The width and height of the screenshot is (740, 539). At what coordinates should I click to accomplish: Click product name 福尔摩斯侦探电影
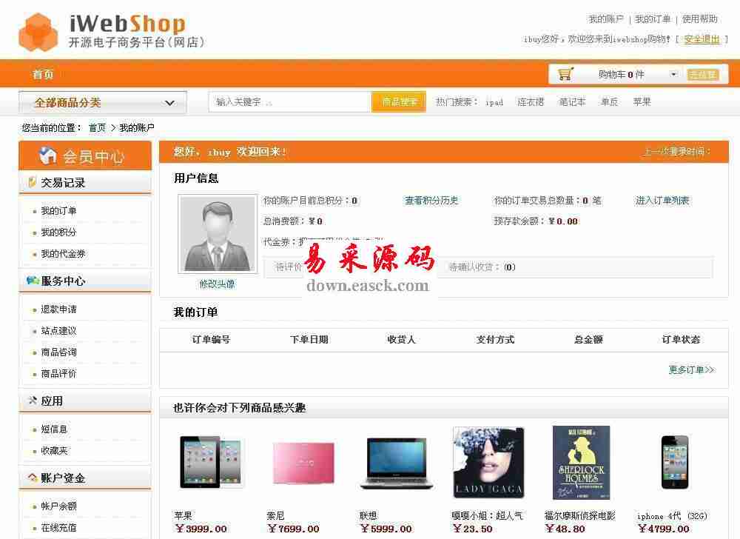click(x=580, y=515)
